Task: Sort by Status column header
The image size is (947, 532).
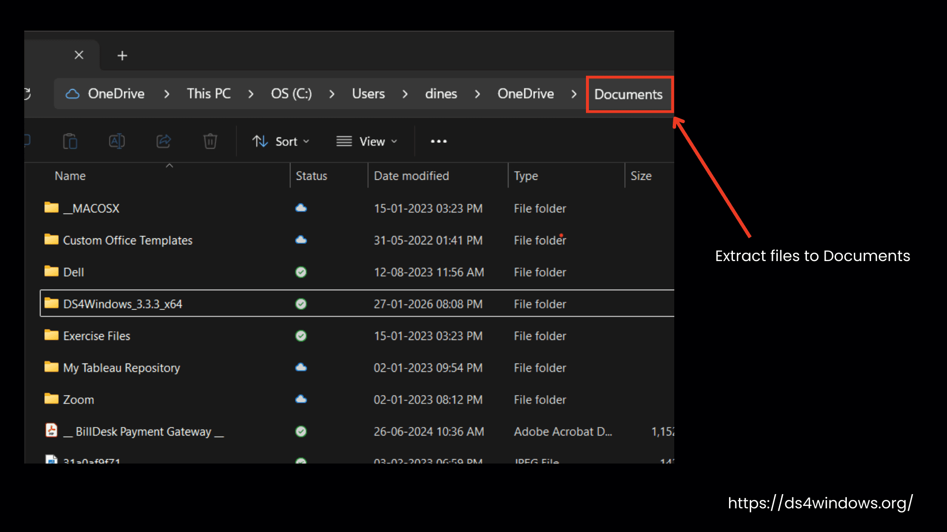Action: [311, 176]
